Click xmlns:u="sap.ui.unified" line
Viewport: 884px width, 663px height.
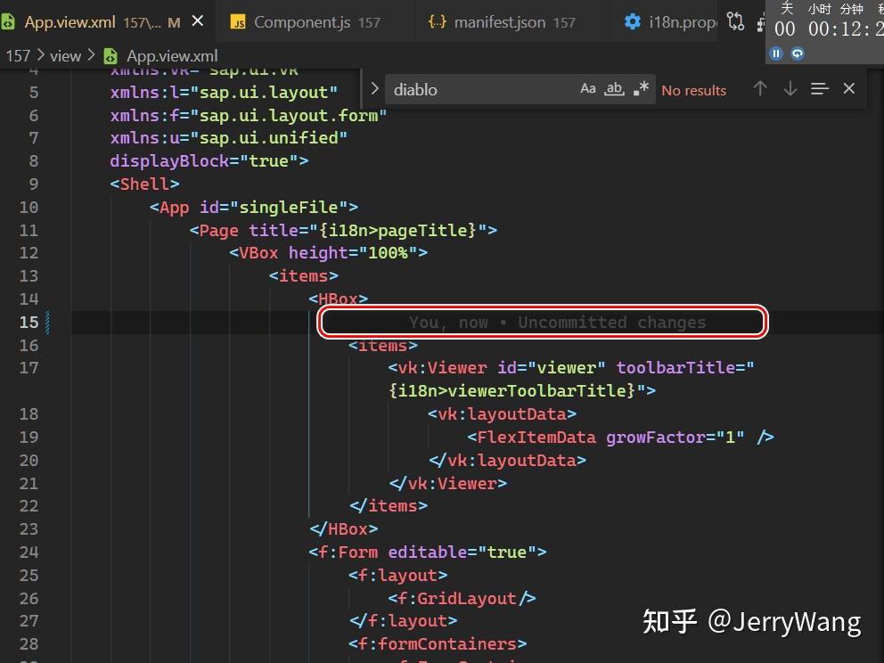(x=228, y=137)
